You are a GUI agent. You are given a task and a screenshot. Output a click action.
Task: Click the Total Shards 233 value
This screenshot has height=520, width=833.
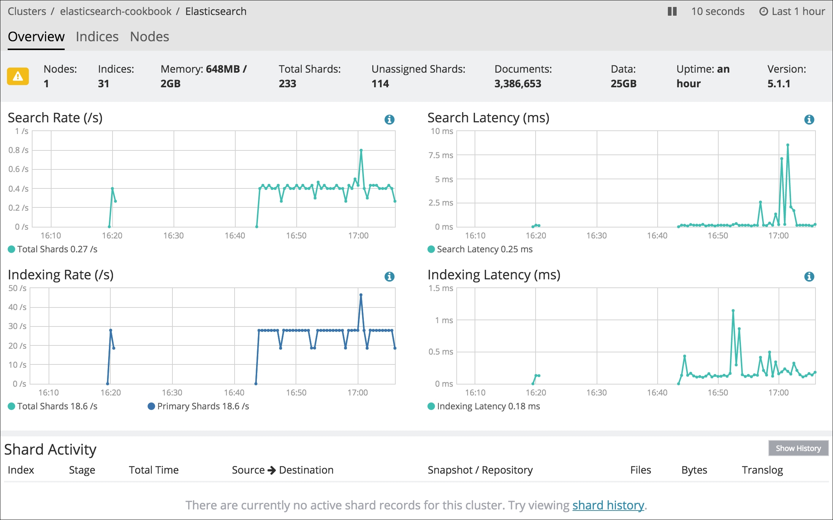click(x=288, y=84)
